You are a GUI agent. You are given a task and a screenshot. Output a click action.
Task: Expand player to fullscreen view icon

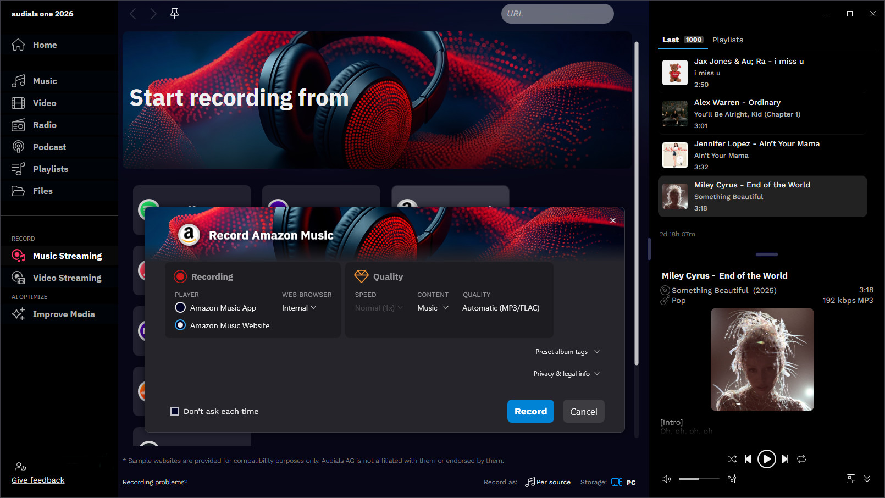pos(851,479)
